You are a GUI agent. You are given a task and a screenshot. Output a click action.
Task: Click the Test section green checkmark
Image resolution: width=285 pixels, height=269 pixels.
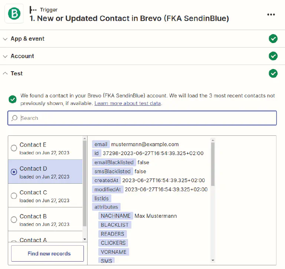coord(273,73)
